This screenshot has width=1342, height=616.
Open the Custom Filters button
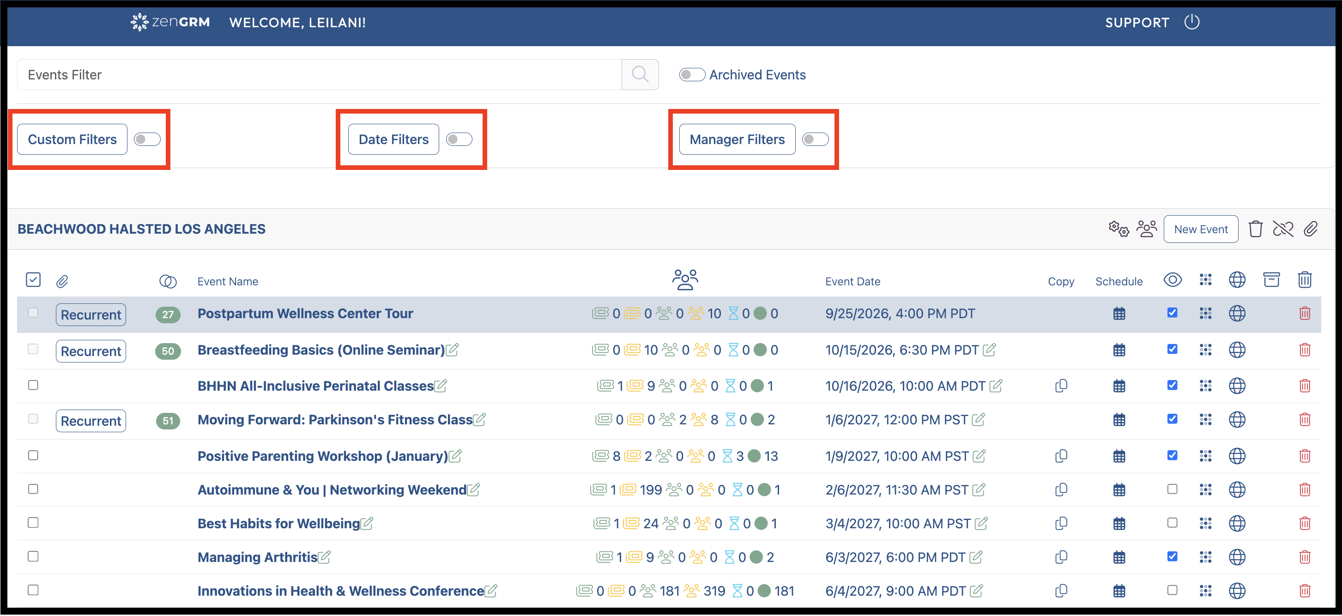pyautogui.click(x=73, y=139)
